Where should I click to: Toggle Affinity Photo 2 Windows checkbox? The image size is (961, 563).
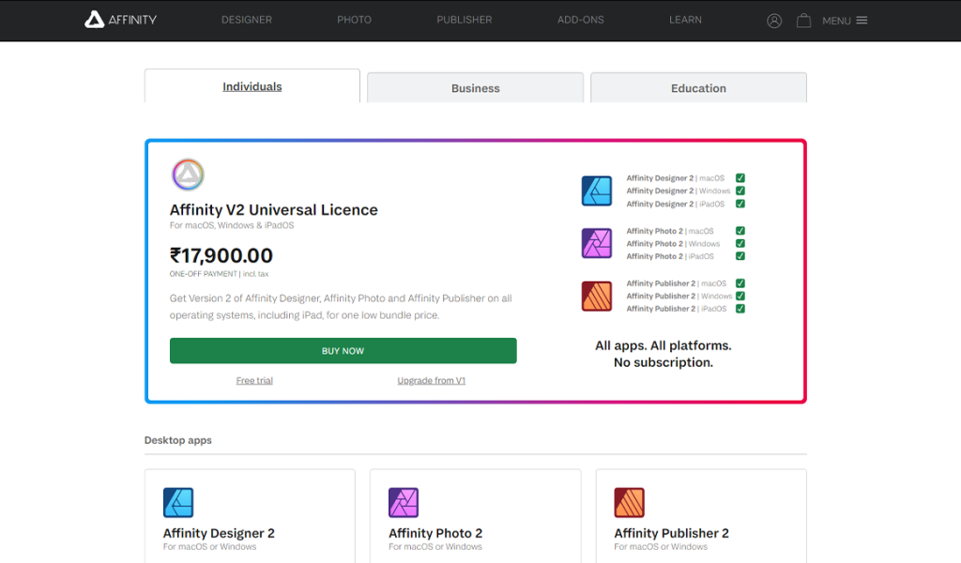[x=740, y=243]
